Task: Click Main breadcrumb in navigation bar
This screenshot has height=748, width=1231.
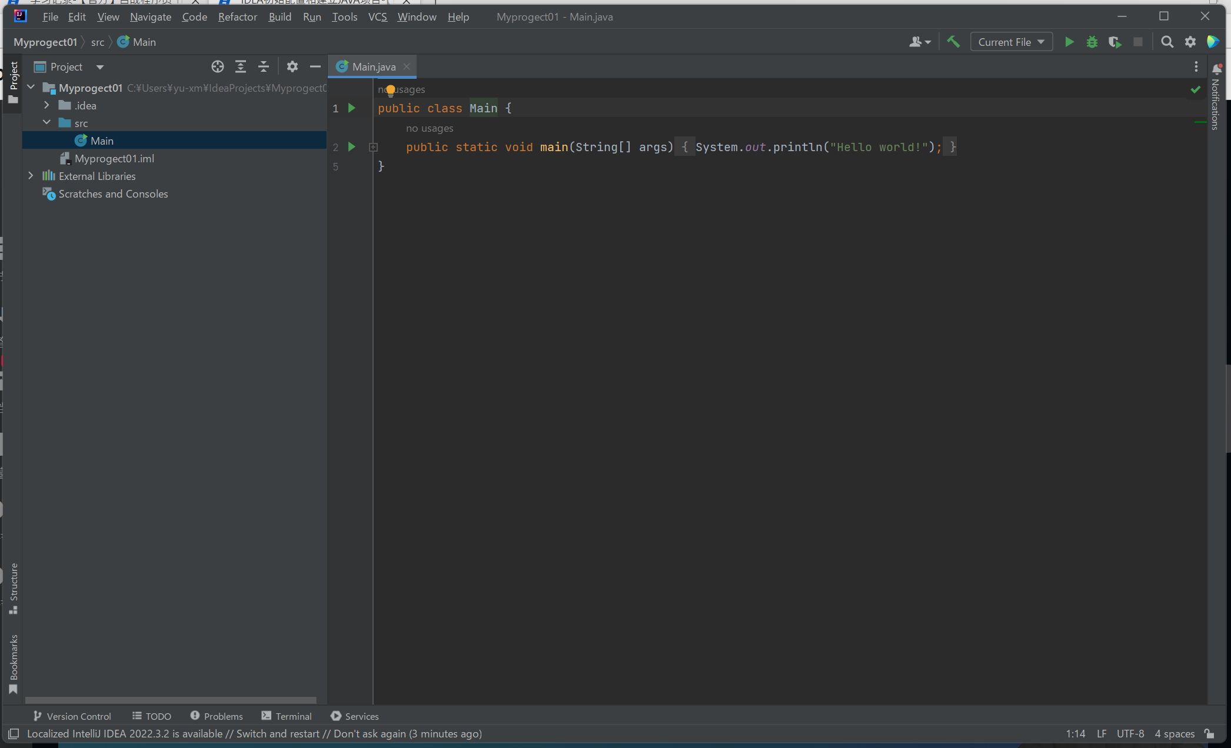Action: point(137,42)
